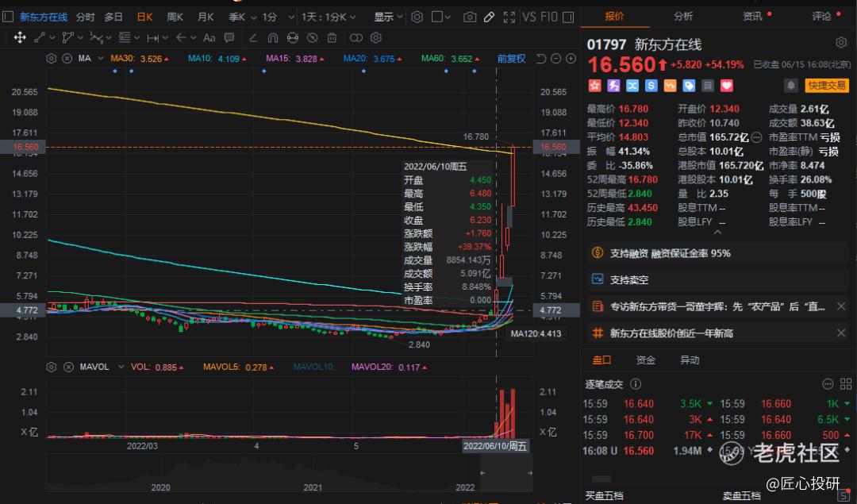The height and width of the screenshot is (504, 857).
Task: Switch to 周K chart tab
Action: pyautogui.click(x=175, y=17)
